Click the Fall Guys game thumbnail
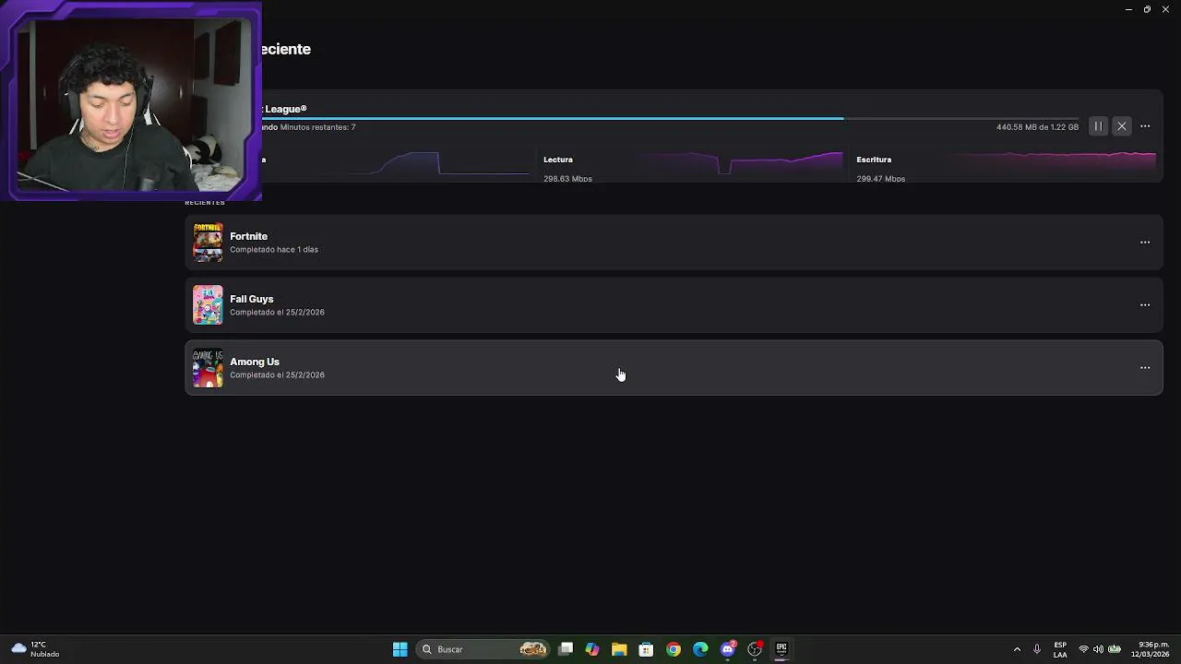This screenshot has height=664, width=1181. [x=208, y=305]
